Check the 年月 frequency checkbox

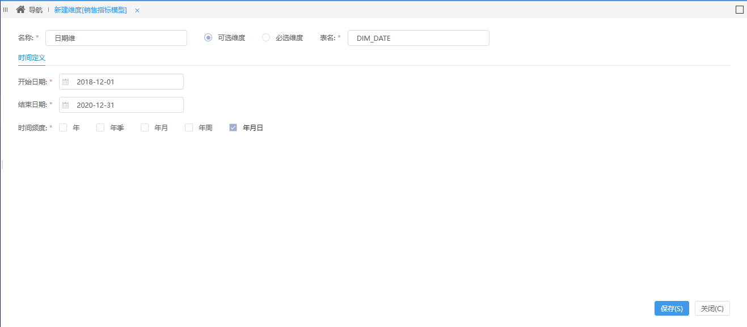click(145, 128)
